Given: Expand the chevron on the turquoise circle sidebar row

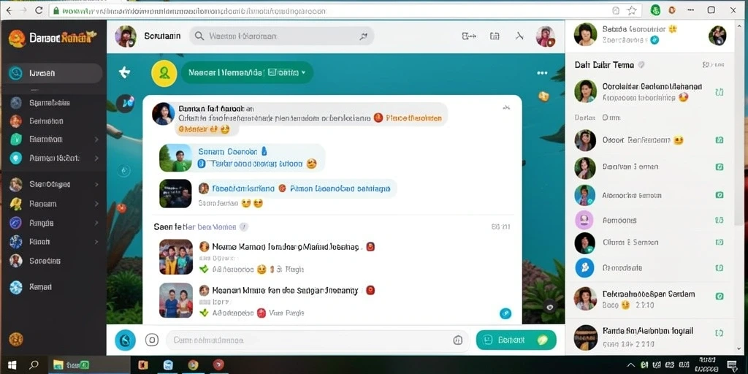Looking at the screenshot, I should coord(96,158).
